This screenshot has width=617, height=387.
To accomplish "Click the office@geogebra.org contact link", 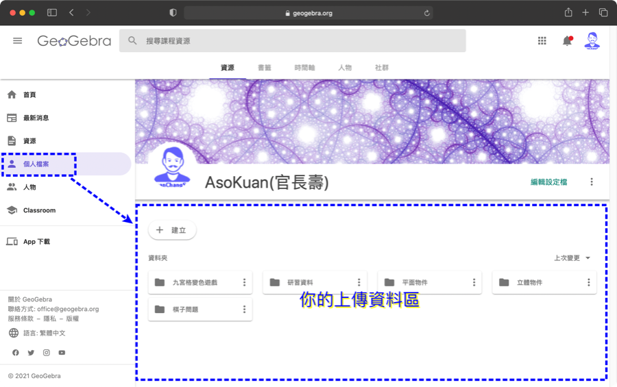I will pos(68,309).
